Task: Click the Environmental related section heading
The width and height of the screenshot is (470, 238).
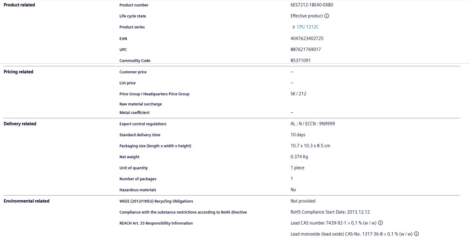Action: (26, 201)
